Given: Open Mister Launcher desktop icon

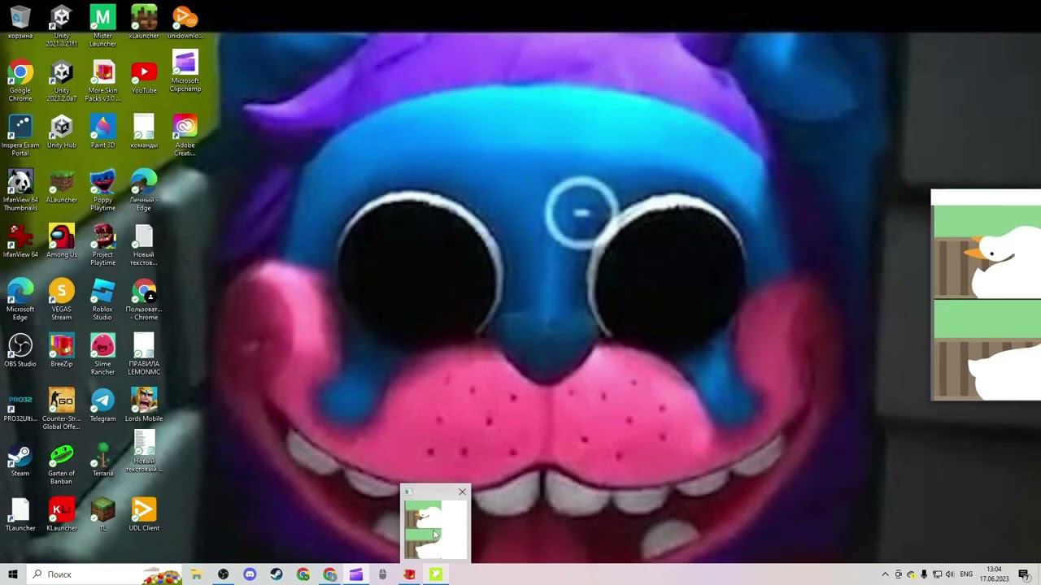Looking at the screenshot, I should pyautogui.click(x=102, y=25).
